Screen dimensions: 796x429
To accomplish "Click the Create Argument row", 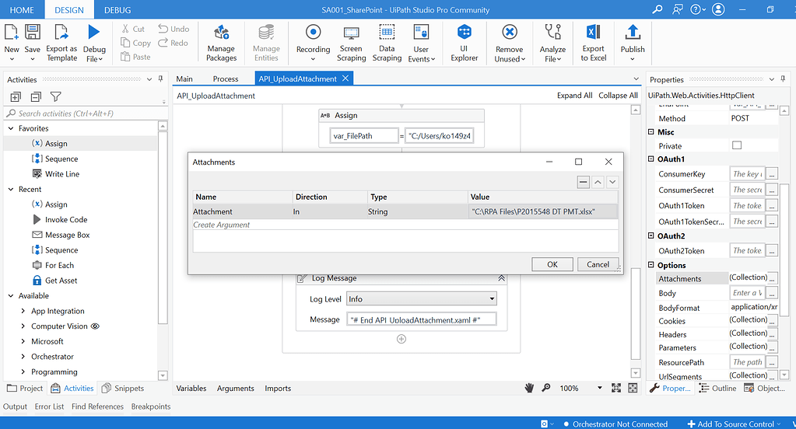I will point(222,225).
